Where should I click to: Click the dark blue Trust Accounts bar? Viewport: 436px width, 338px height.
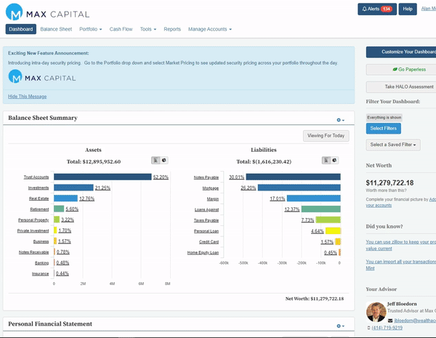[x=102, y=177]
